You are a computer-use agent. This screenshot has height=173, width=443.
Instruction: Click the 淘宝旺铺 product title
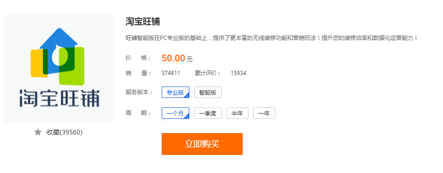coord(143,22)
